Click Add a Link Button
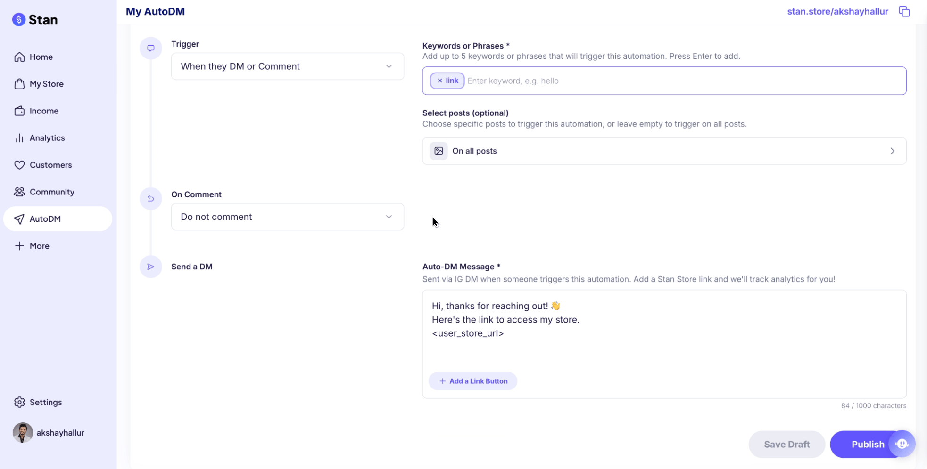Screen dimensions: 927x469 pyautogui.click(x=472, y=381)
